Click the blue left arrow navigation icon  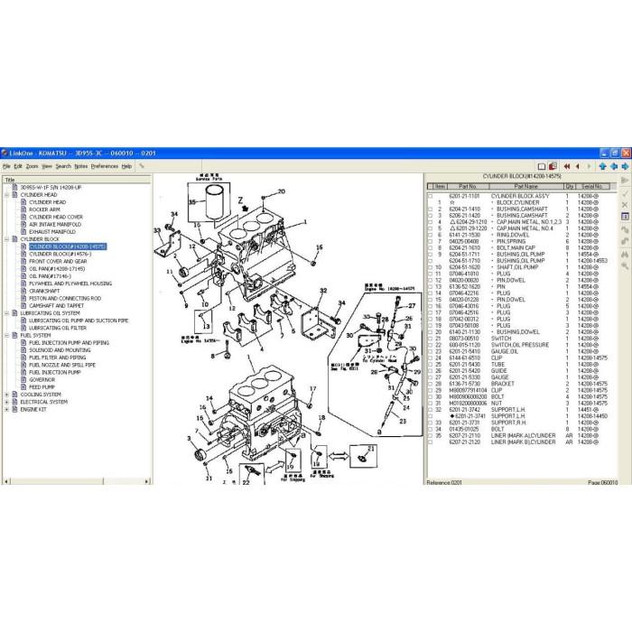(614, 166)
